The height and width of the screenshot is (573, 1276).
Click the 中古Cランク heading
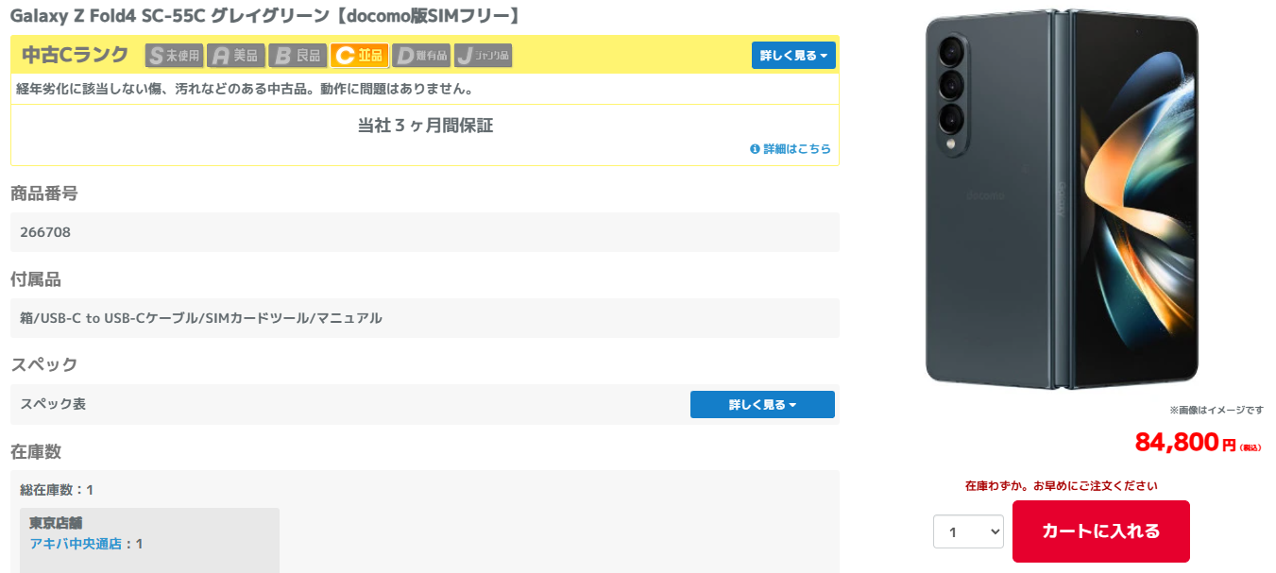(75, 55)
